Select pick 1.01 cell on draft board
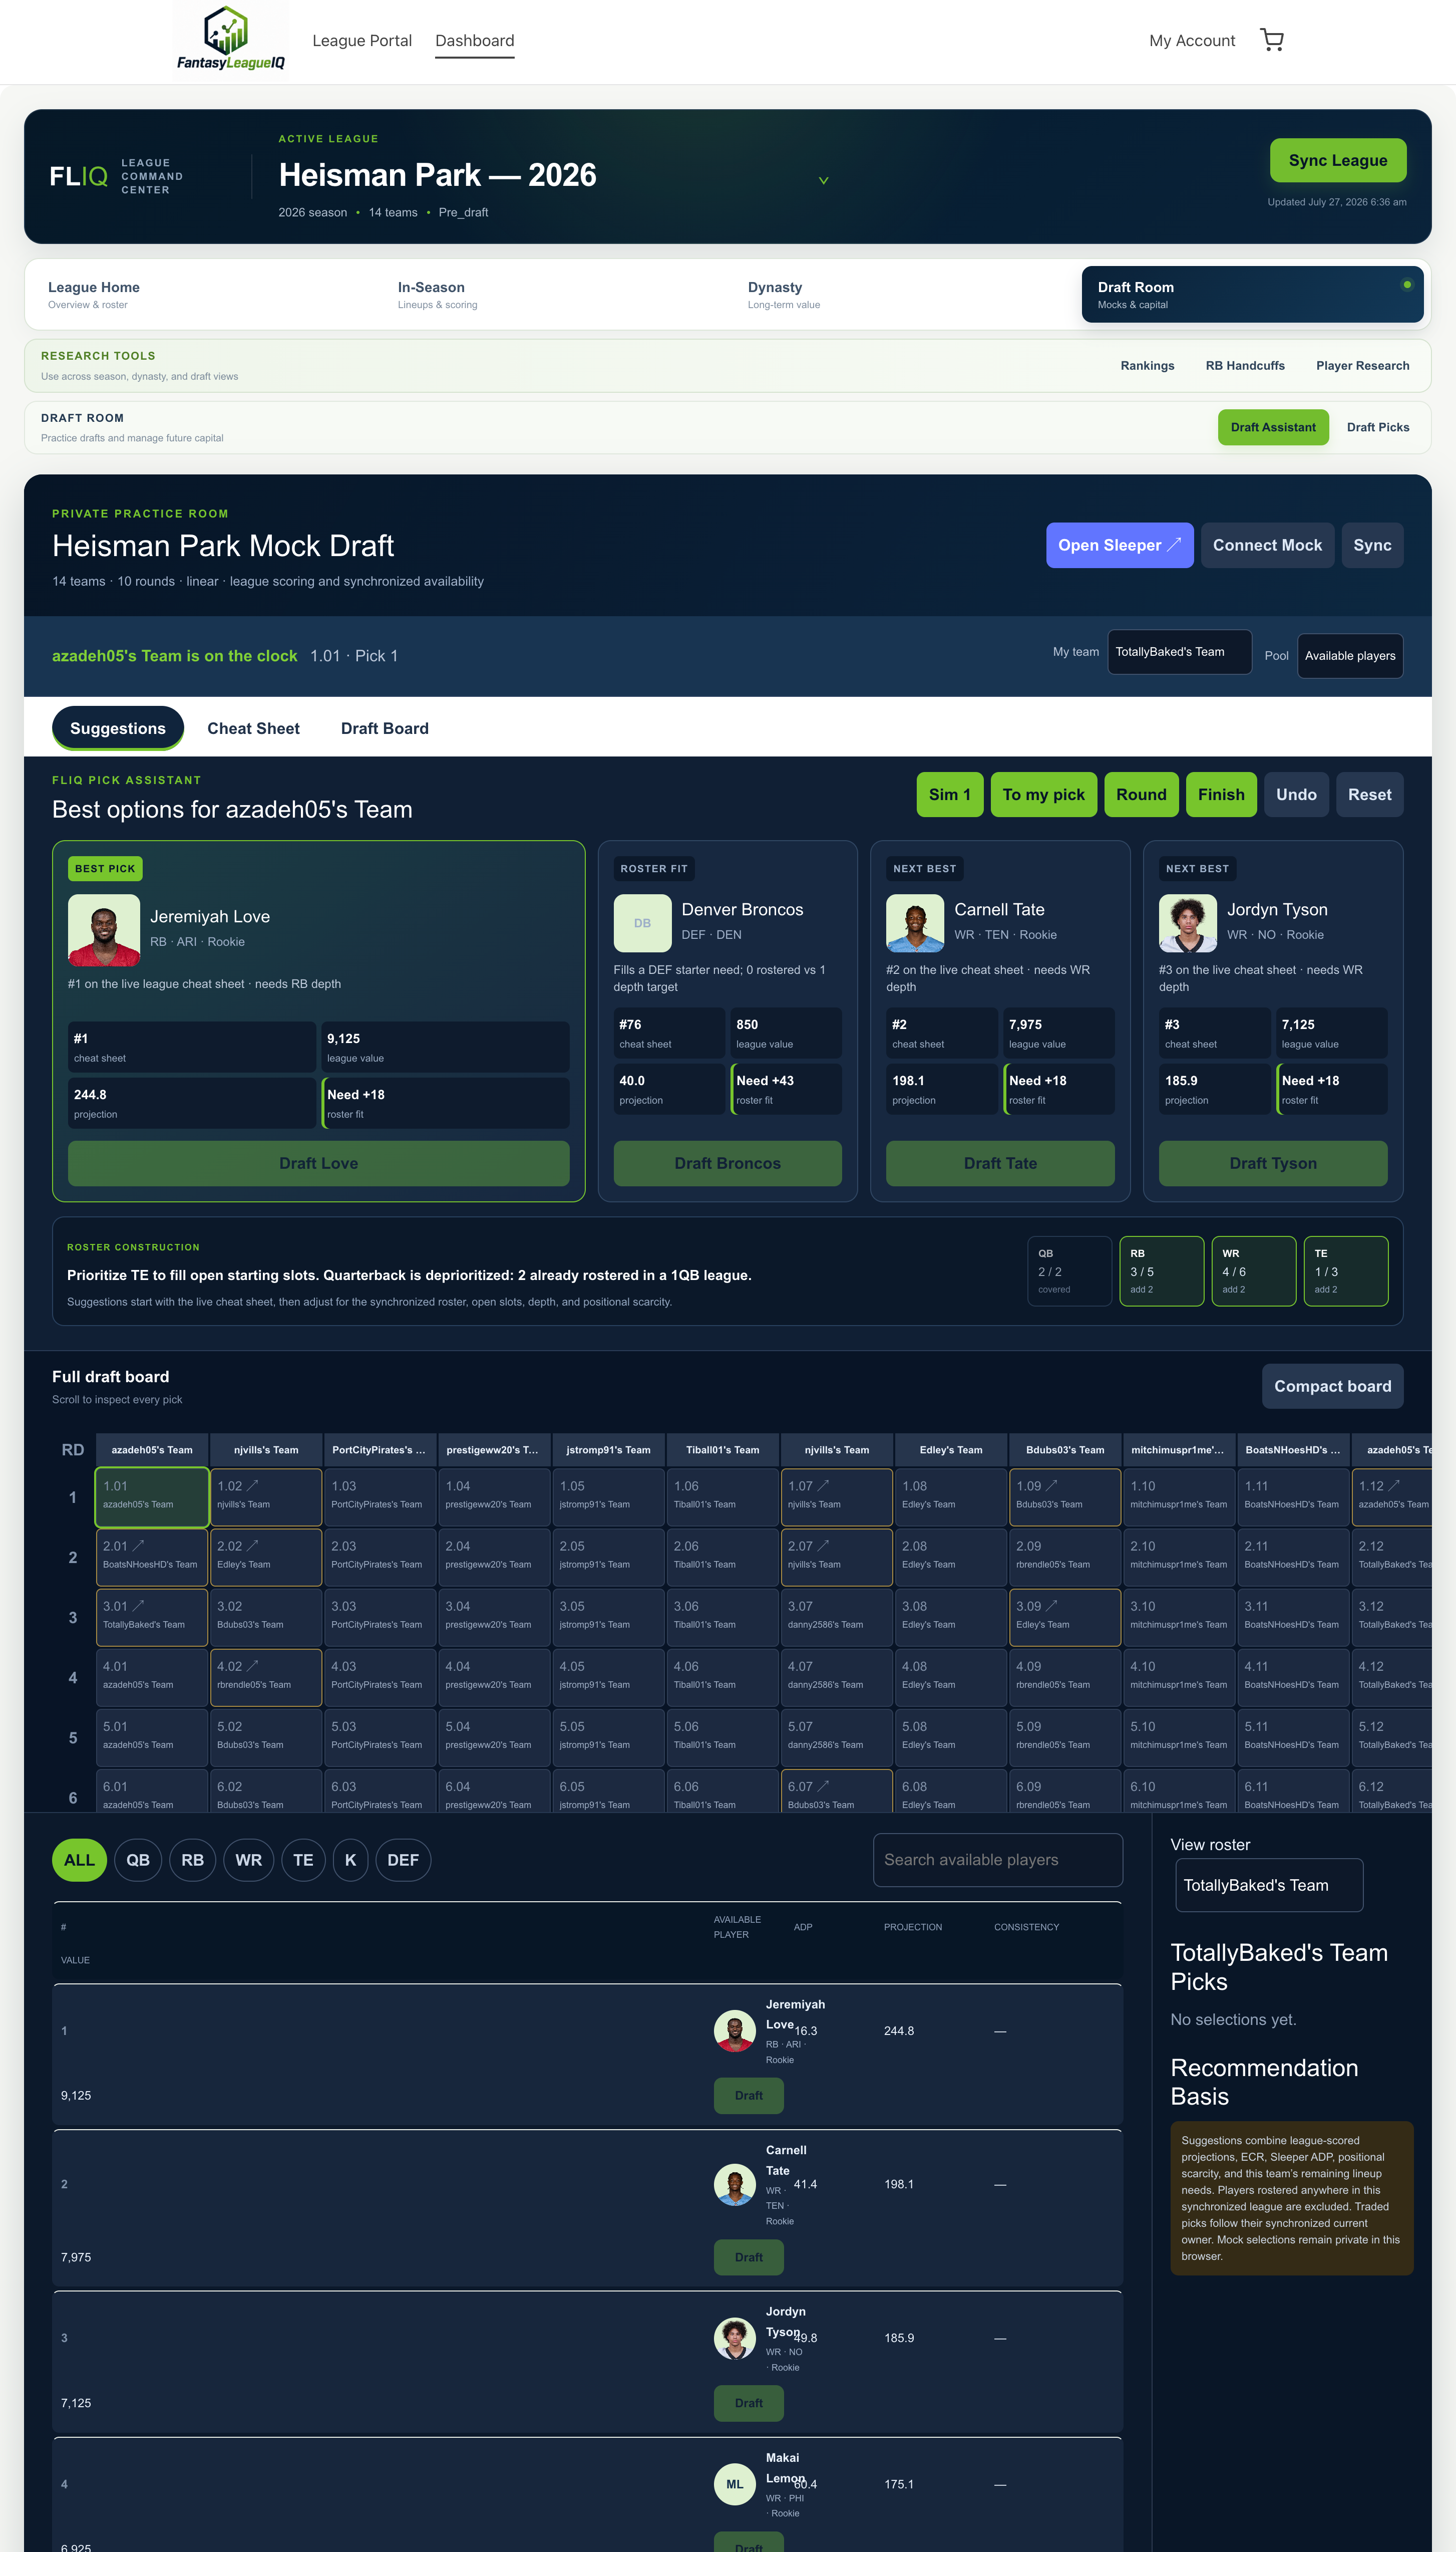1456x2552 pixels. 152,1497
